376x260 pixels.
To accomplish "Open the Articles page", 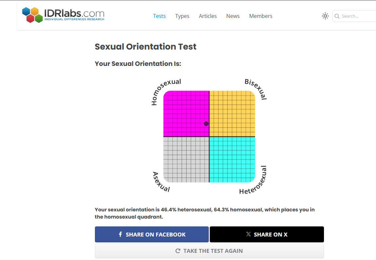I will [x=208, y=16].
